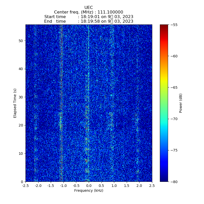Click the Frequency (kHz) axis label
204x204 pixels.
tap(88, 191)
